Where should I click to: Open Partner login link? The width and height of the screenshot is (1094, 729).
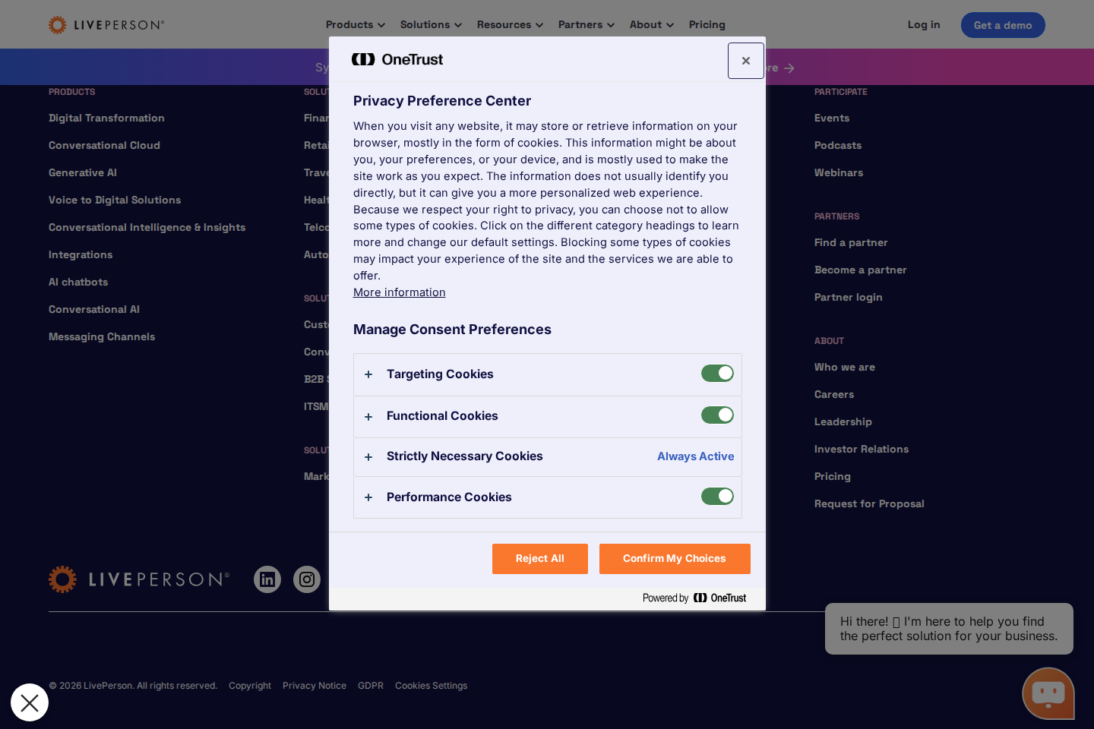(x=849, y=297)
